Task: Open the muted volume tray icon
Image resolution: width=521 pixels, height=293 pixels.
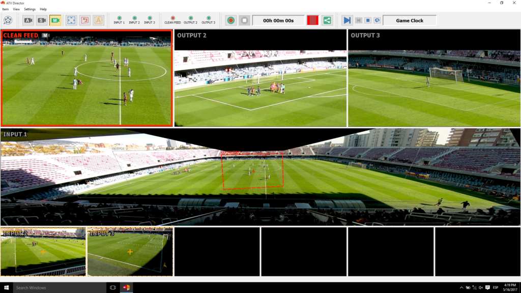Action: tap(481, 288)
